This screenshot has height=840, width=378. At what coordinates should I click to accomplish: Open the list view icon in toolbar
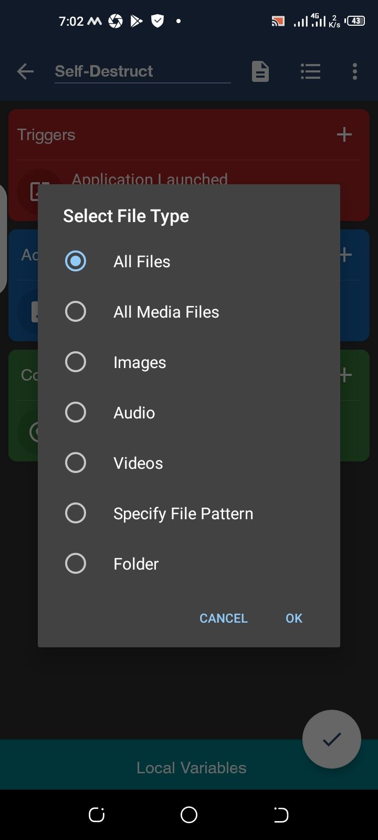pyautogui.click(x=310, y=71)
